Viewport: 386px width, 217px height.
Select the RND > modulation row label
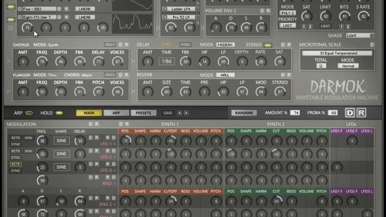109,183
